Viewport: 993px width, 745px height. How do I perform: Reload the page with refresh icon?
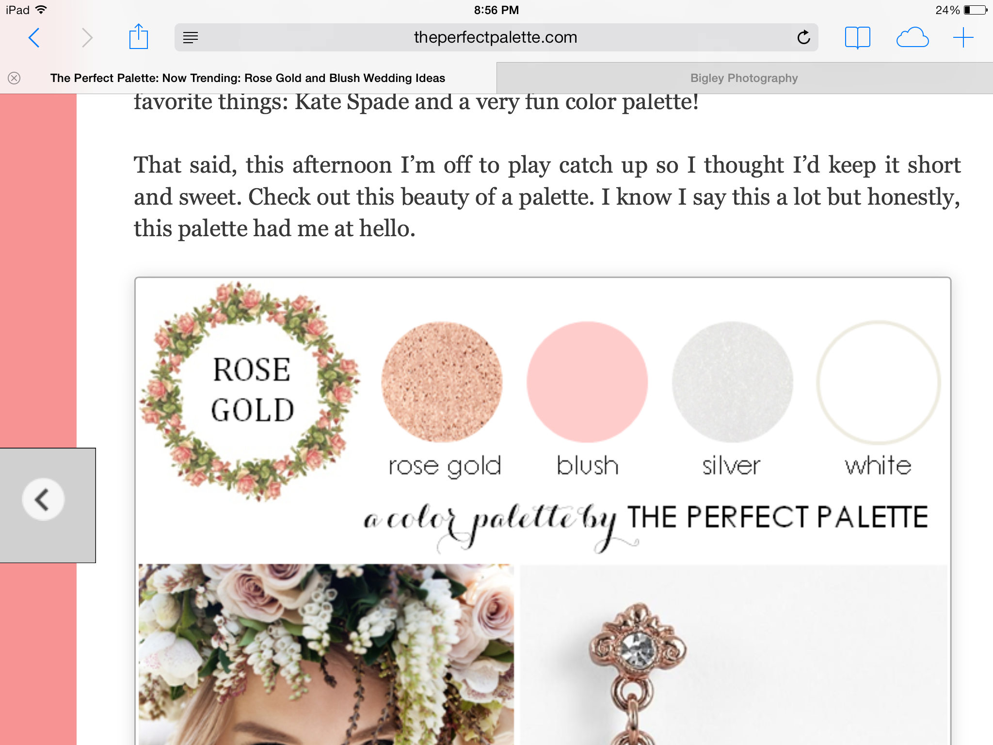[803, 37]
